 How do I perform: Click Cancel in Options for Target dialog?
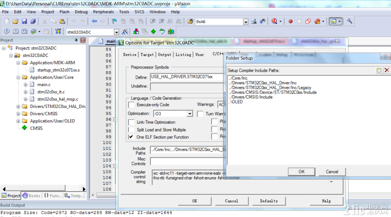(231, 201)
